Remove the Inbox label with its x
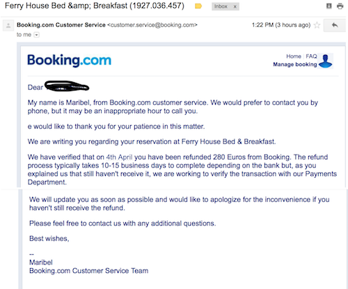The width and height of the screenshot is (348, 289). (x=235, y=6)
